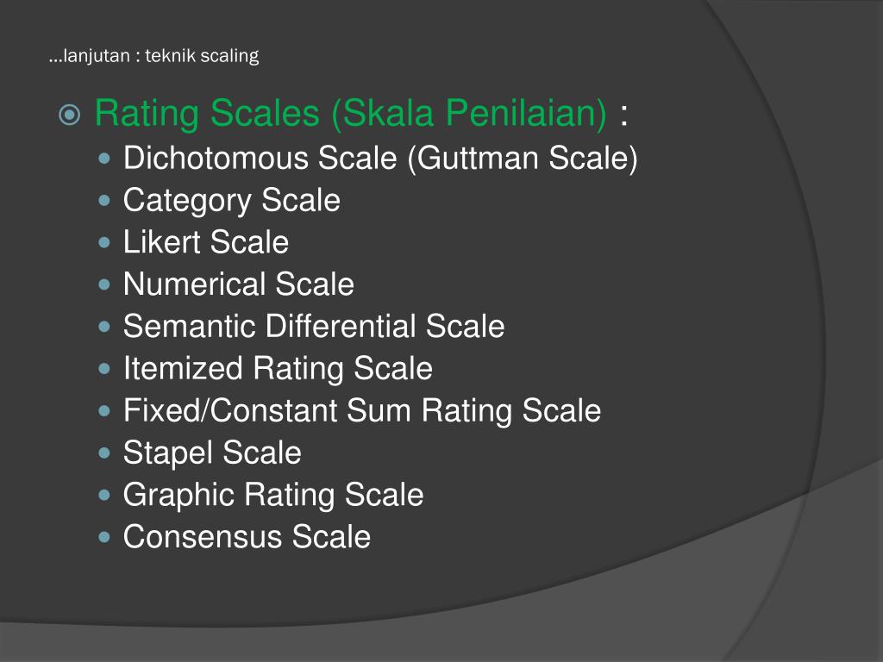
Task: Select the Itemized Rating Scale entry
Action: click(278, 369)
